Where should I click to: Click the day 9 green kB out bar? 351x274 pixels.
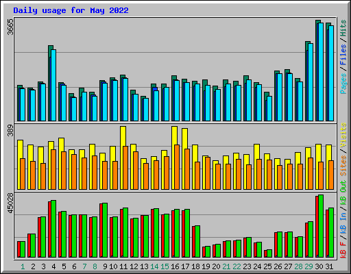(x=105, y=230)
